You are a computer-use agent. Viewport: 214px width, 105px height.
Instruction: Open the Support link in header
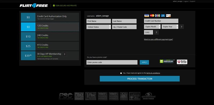pyautogui.click(x=192, y=1)
